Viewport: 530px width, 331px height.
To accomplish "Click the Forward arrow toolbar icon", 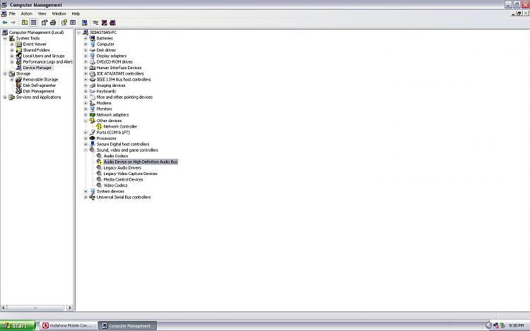I will (x=13, y=23).
